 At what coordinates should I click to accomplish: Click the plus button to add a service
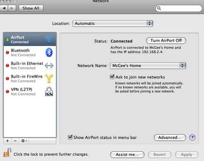[8, 141]
